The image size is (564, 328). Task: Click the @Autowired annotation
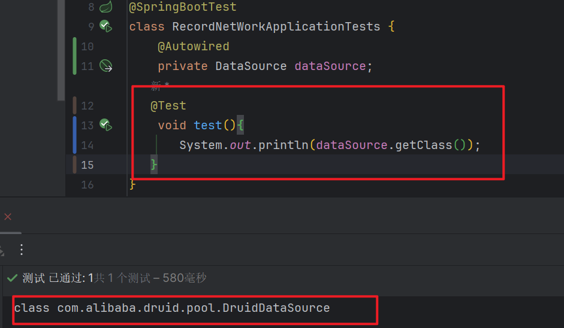[x=194, y=46]
